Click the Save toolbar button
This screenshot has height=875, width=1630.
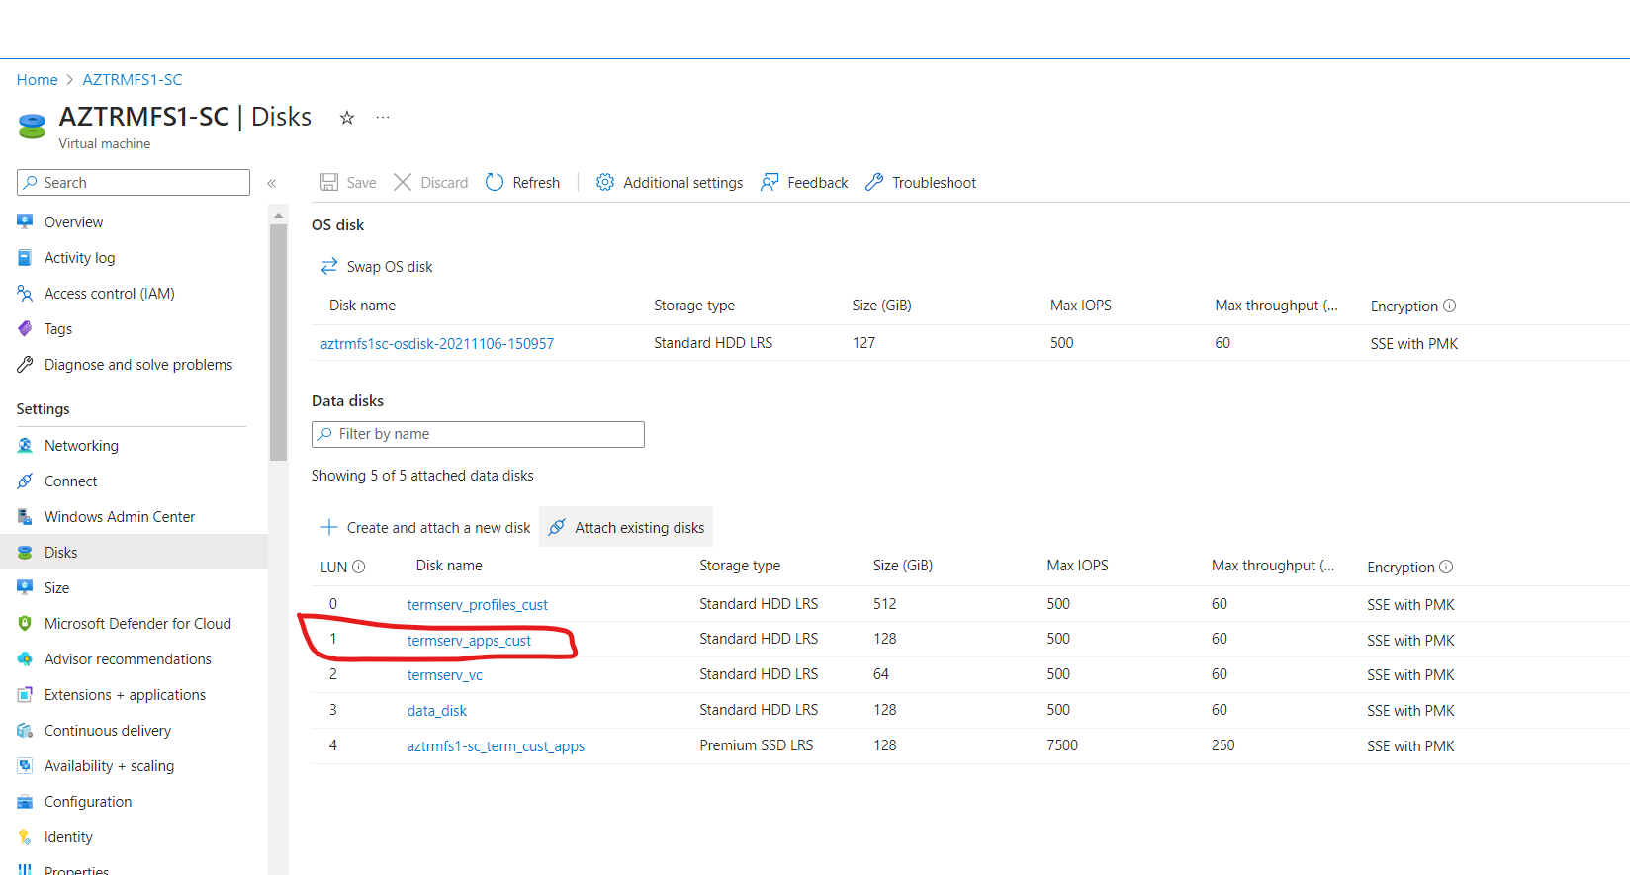pos(348,183)
